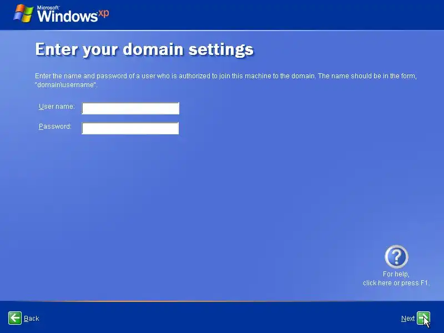This screenshot has height=333, width=444.
Task: Click the Windows flag logo
Action: 23,13
